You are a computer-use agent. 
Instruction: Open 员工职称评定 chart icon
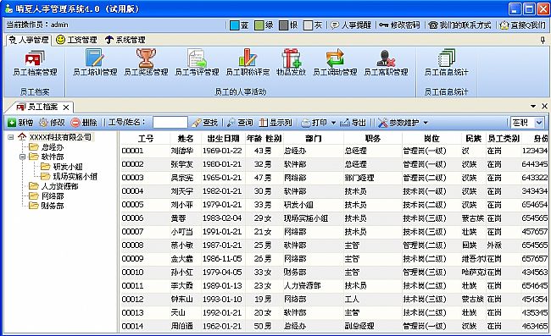248,63
